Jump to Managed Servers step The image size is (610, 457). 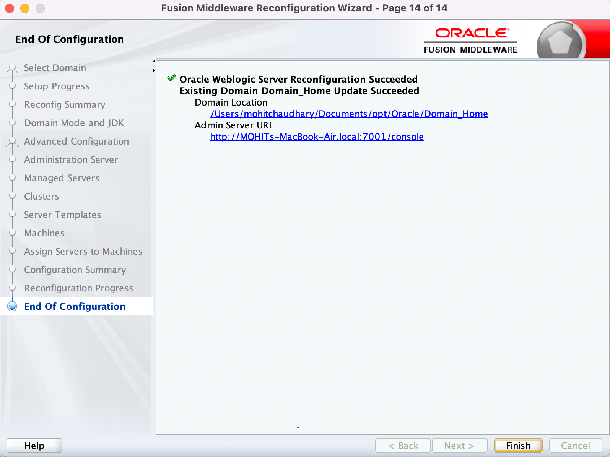click(x=62, y=178)
